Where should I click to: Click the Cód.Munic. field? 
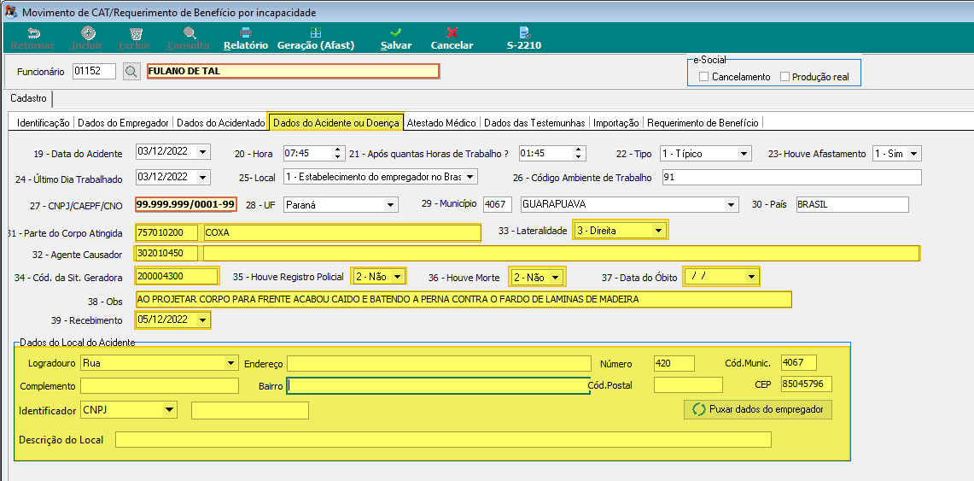coord(799,363)
